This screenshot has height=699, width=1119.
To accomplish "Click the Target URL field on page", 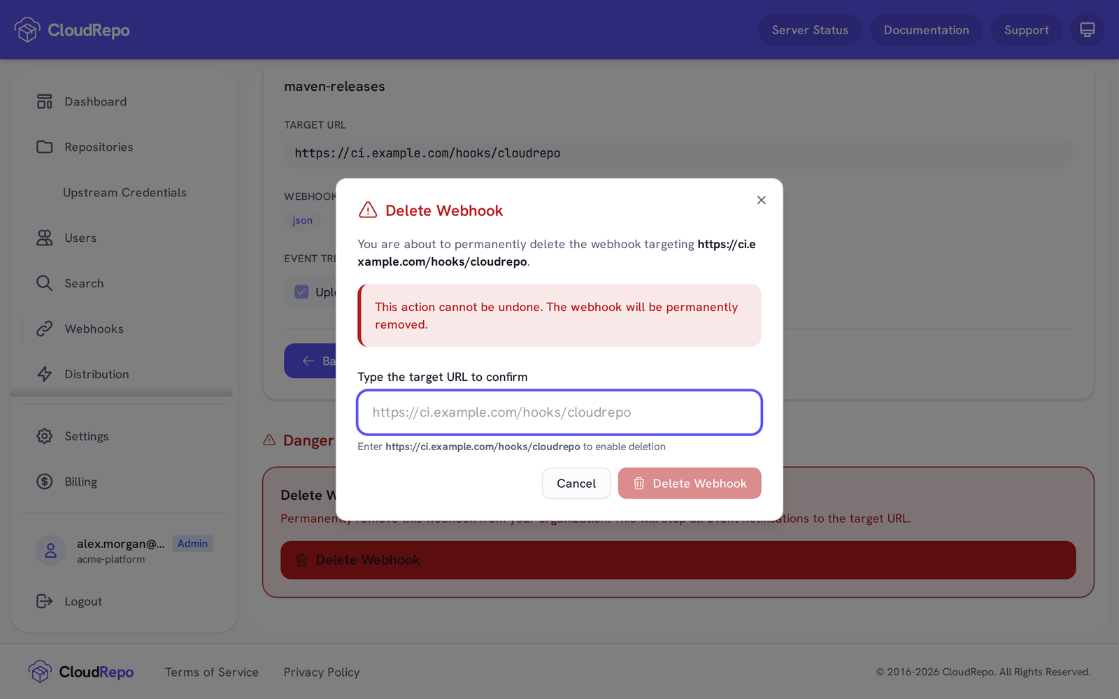I will tap(678, 153).
